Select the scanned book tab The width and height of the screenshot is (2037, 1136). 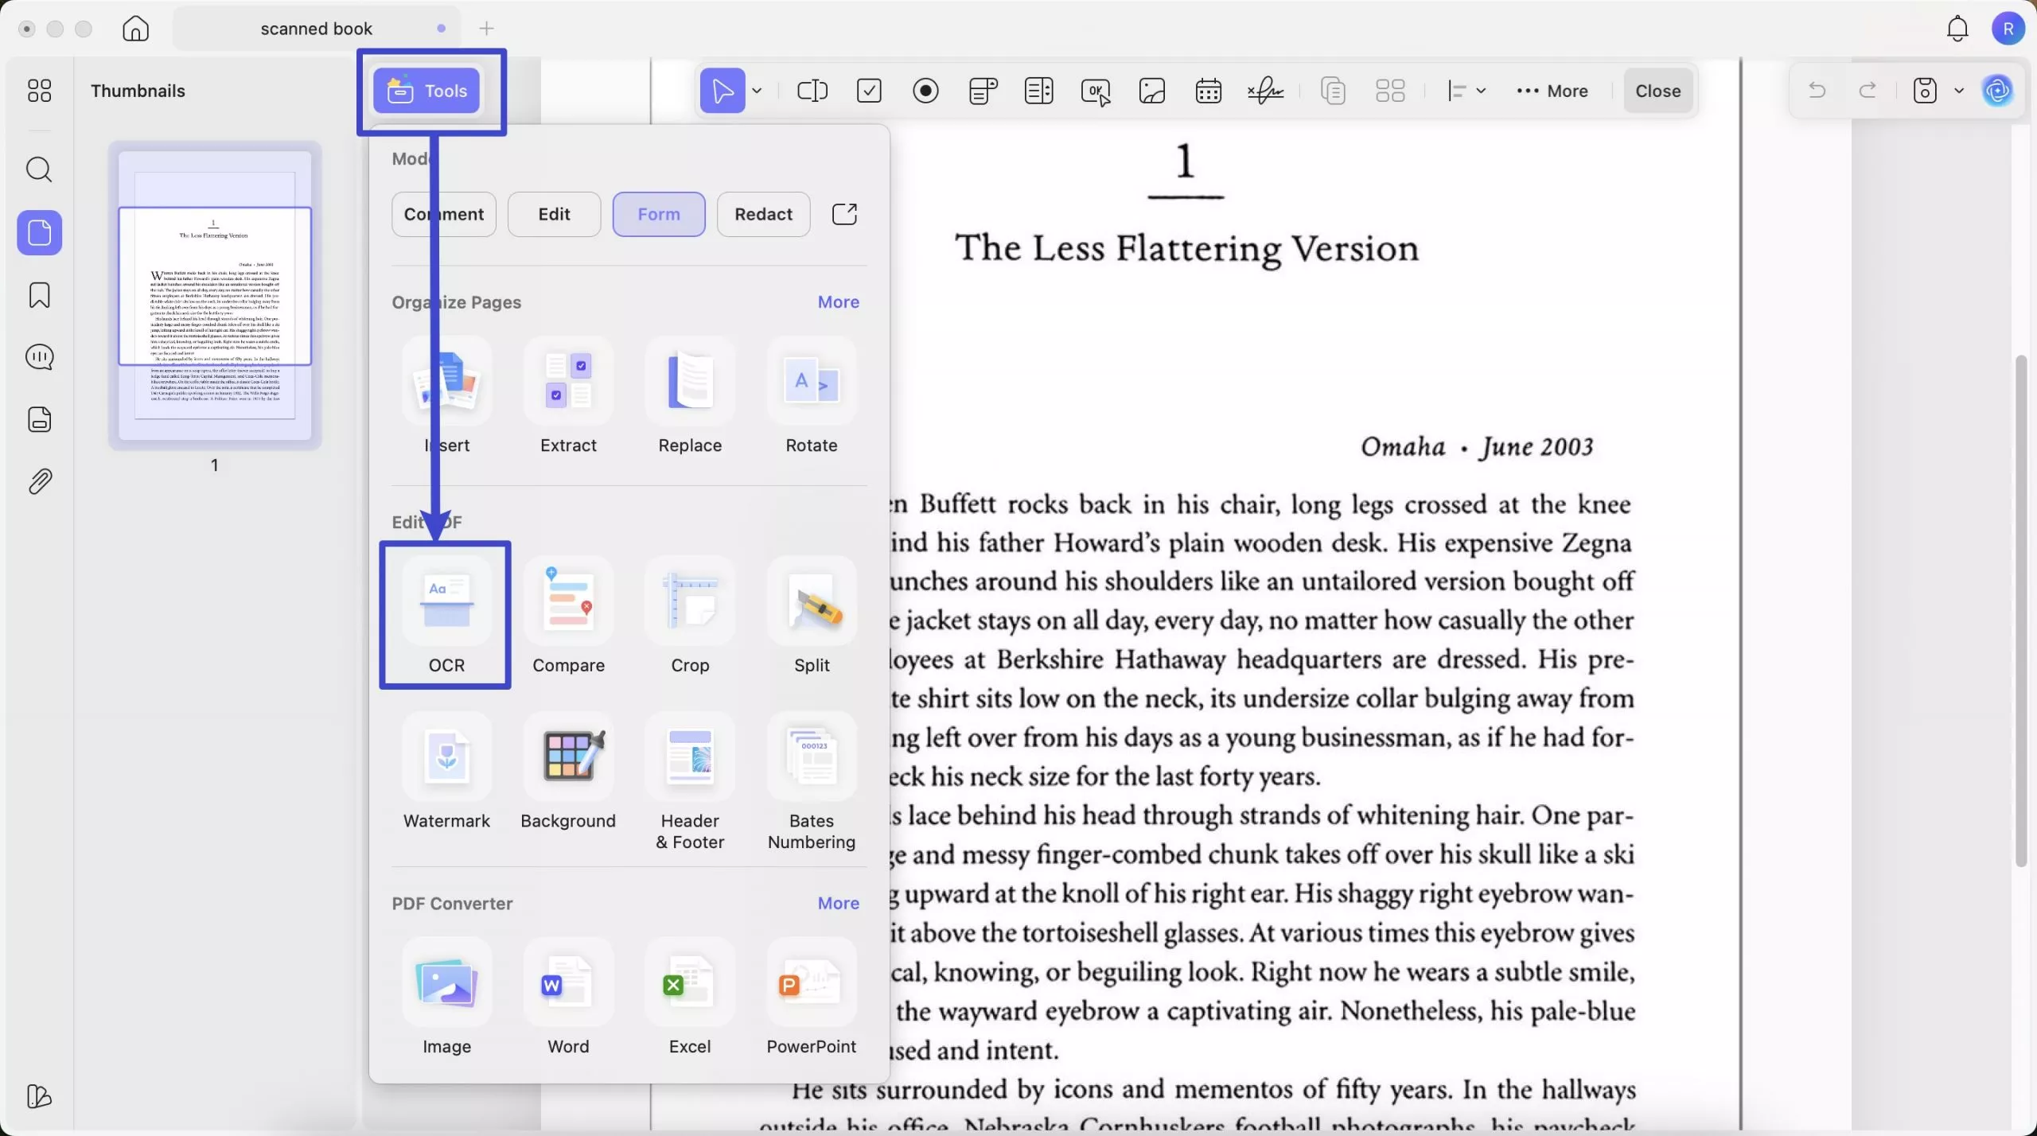pos(316,29)
